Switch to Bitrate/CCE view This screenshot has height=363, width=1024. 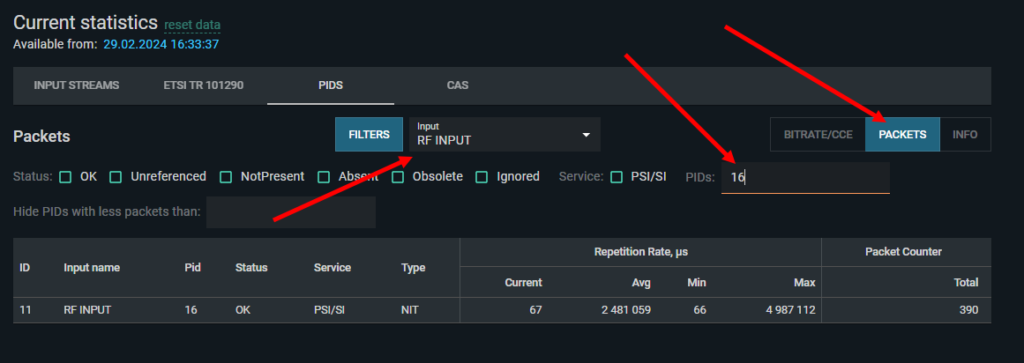click(817, 135)
